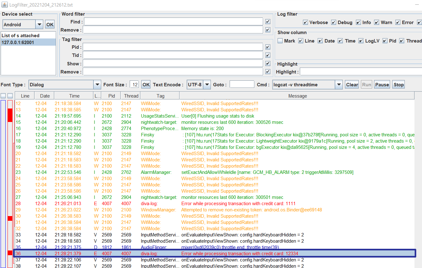Click the Font Size input field
Screen dimensions: 422x268
pos(134,84)
